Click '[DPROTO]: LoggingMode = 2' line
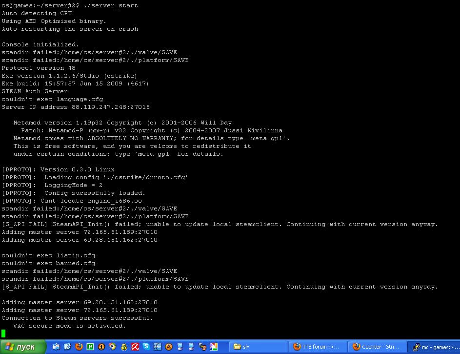 (x=52, y=185)
